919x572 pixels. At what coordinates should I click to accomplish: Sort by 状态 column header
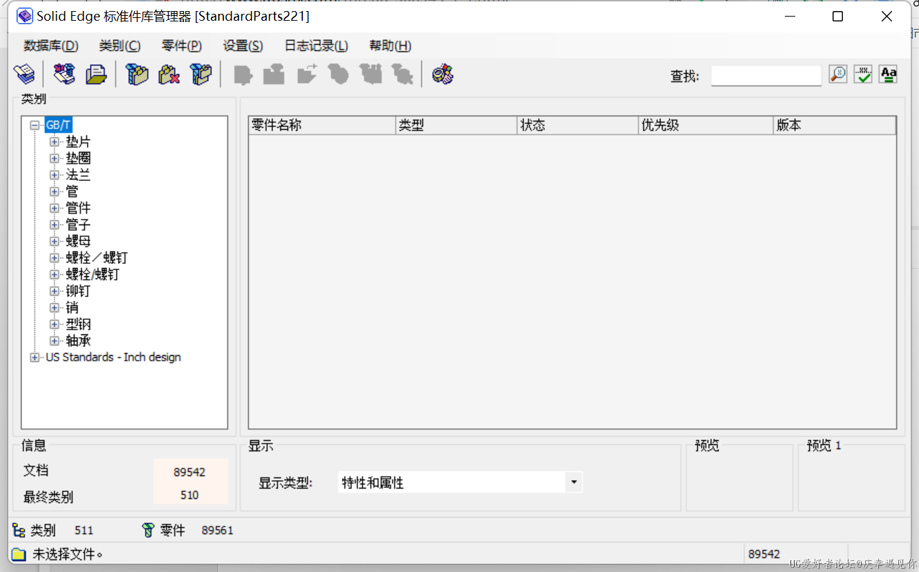(x=577, y=126)
